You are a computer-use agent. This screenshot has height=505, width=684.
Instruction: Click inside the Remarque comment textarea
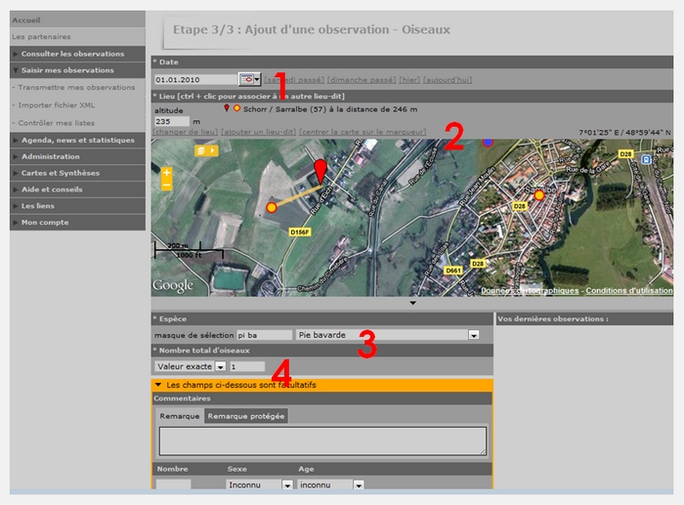[x=322, y=441]
